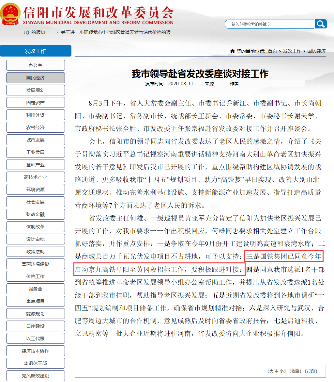This screenshot has height=382, width=334.
Task: Click 首页 in the breadcrumb
Action: click(272, 51)
